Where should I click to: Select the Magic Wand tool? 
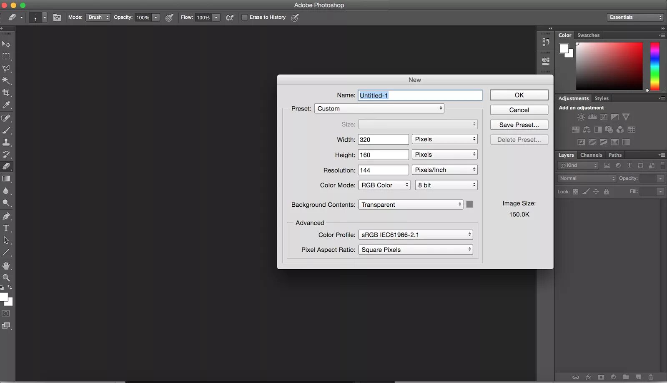tap(6, 80)
